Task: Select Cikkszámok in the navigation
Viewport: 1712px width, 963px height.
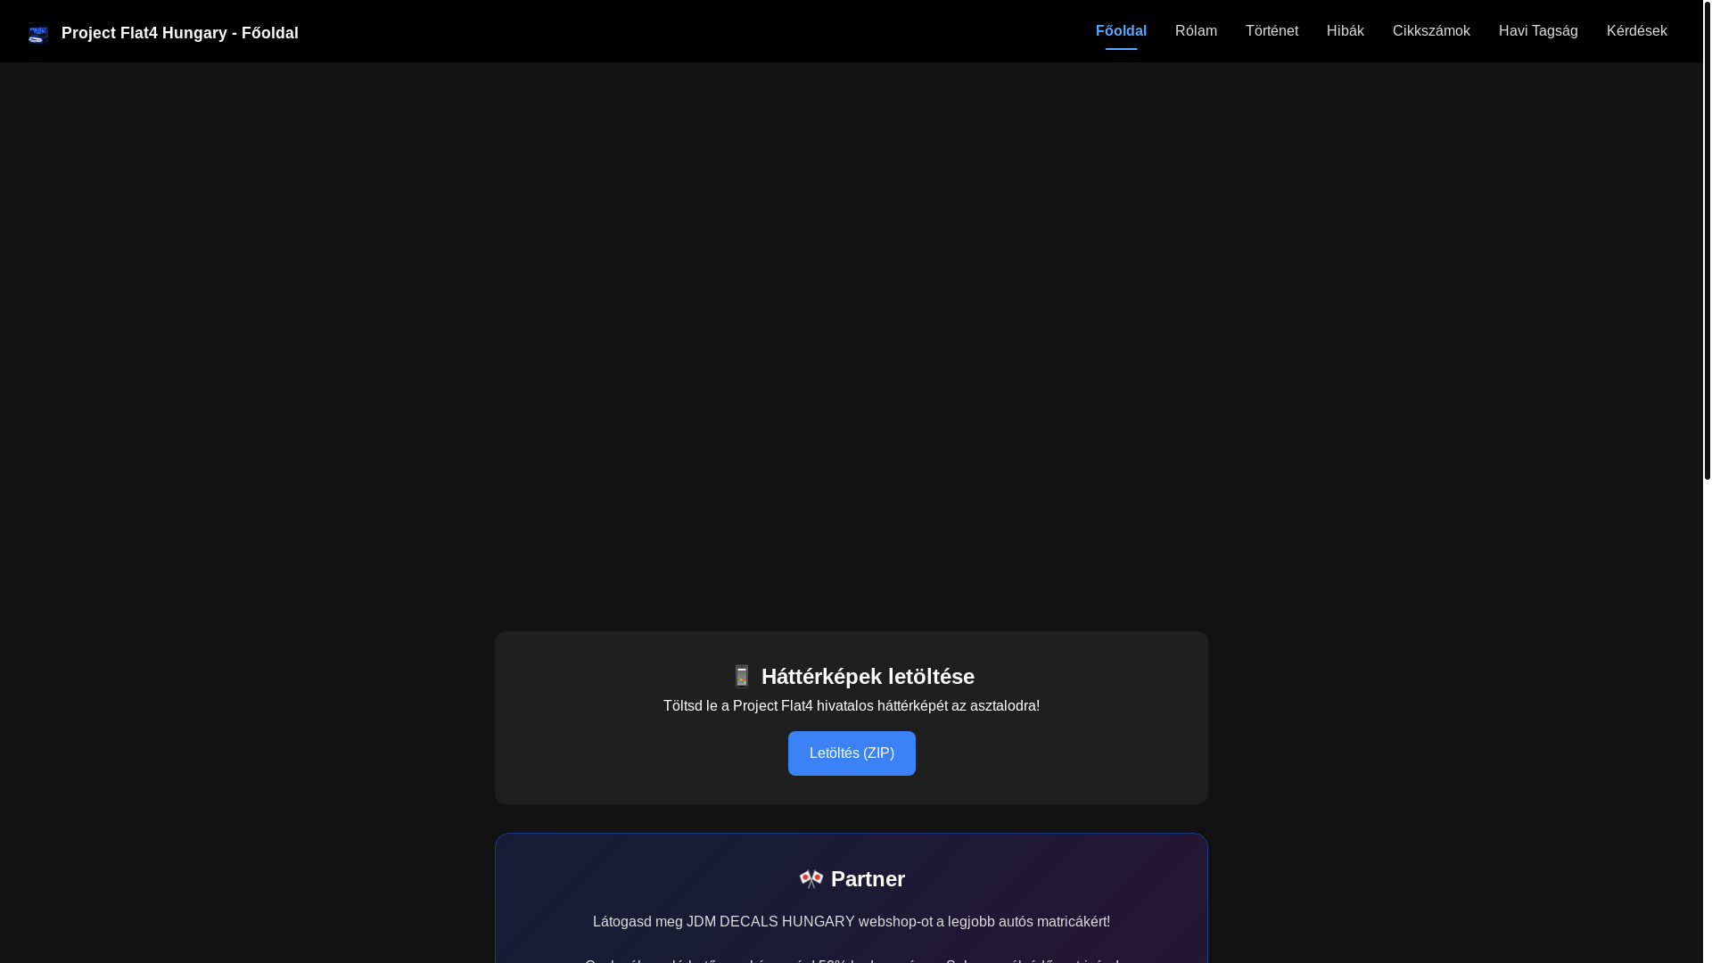Action: point(1431,31)
